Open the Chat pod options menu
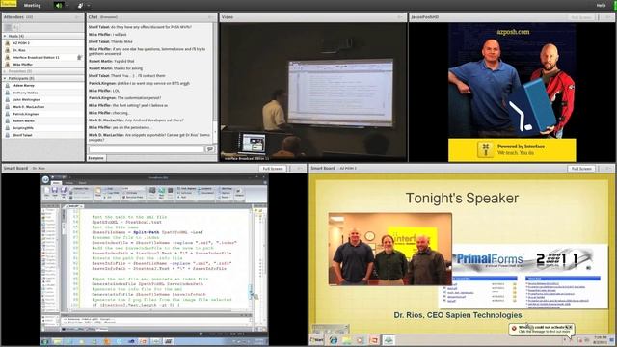The width and height of the screenshot is (617, 347). coord(211,17)
